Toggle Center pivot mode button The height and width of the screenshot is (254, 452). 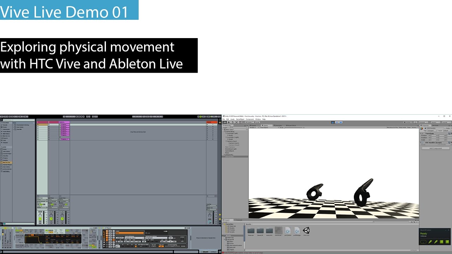[x=248, y=122]
